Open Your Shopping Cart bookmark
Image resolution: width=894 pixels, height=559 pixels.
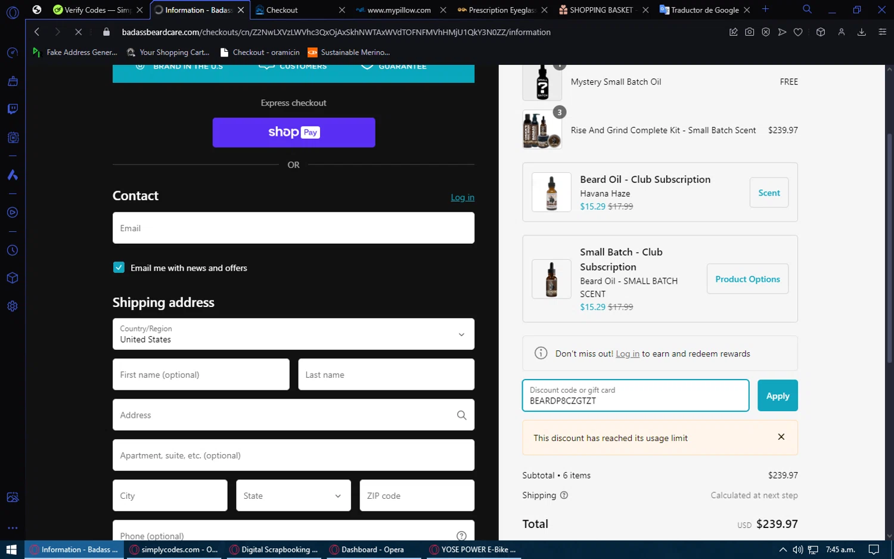pyautogui.click(x=169, y=52)
